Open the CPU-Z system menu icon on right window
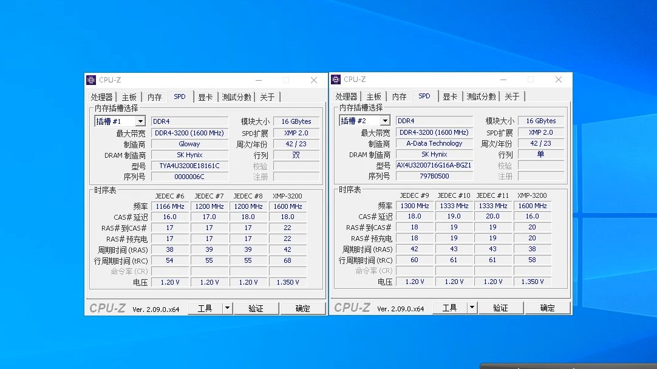 click(337, 80)
